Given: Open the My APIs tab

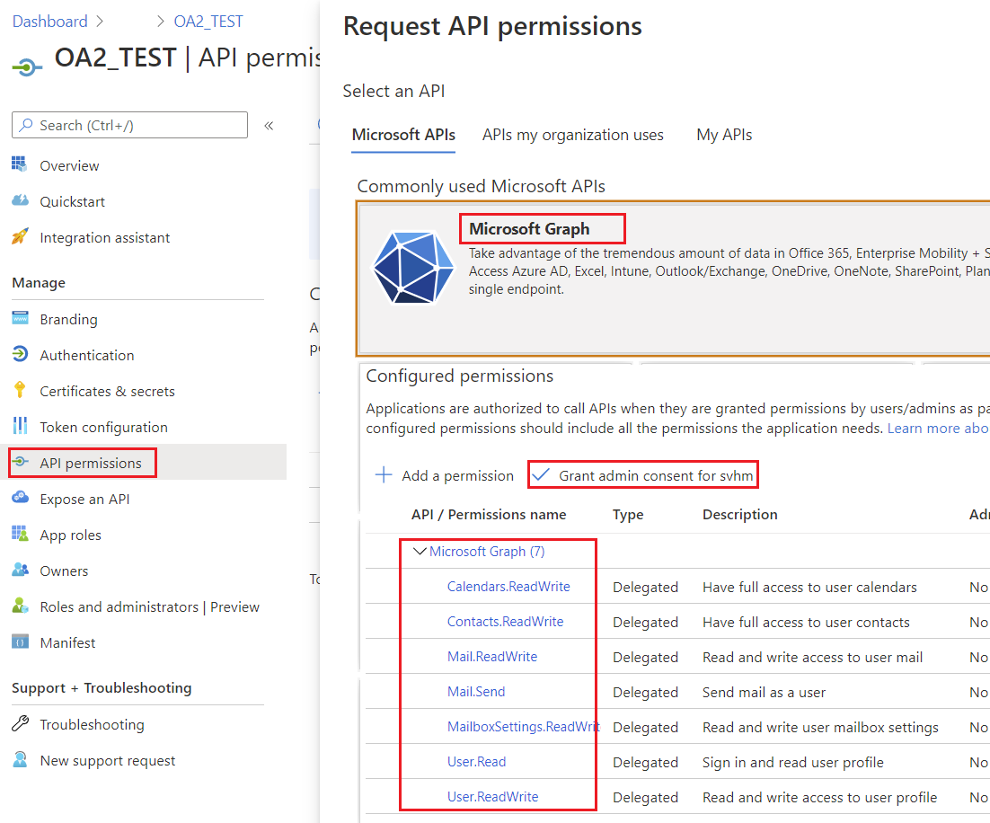Looking at the screenshot, I should pos(724,135).
